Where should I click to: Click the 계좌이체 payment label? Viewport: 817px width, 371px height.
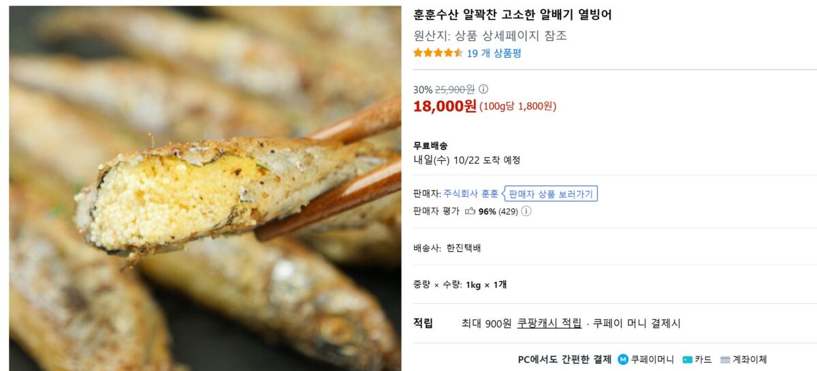[x=750, y=359]
